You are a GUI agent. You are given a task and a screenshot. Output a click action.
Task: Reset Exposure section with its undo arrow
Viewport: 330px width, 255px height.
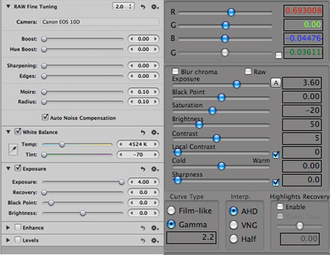point(143,169)
